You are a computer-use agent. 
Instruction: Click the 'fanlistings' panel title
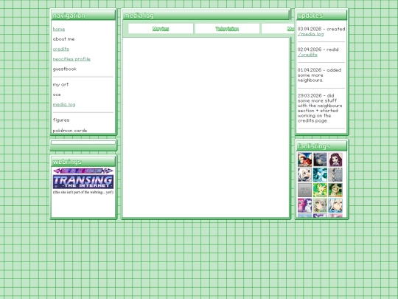pyautogui.click(x=314, y=146)
